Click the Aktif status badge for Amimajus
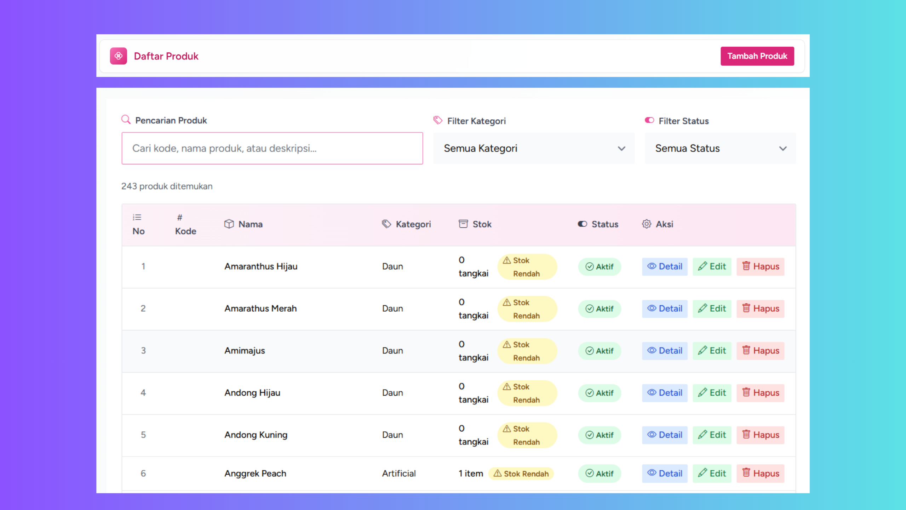This screenshot has width=906, height=510. tap(600, 351)
